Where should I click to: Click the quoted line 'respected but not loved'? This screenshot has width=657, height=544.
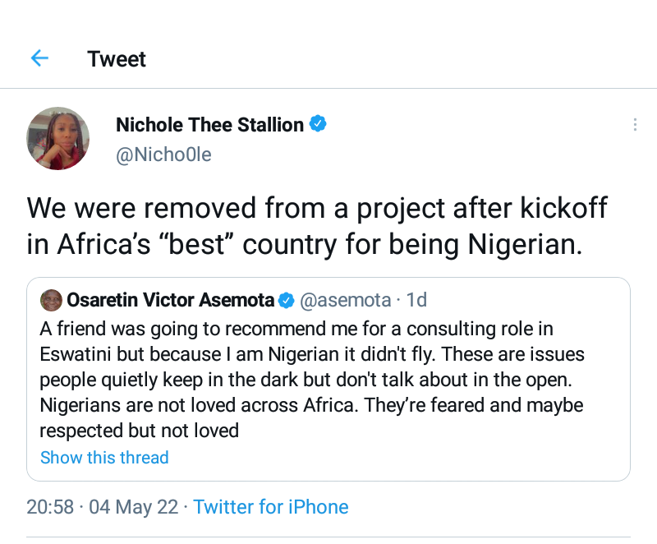tap(139, 430)
